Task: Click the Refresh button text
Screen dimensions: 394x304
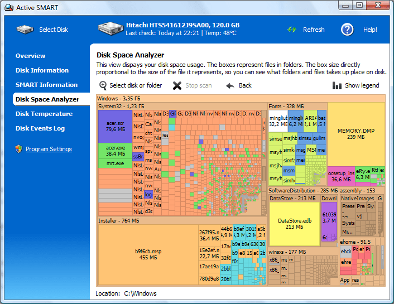Action: (x=314, y=30)
